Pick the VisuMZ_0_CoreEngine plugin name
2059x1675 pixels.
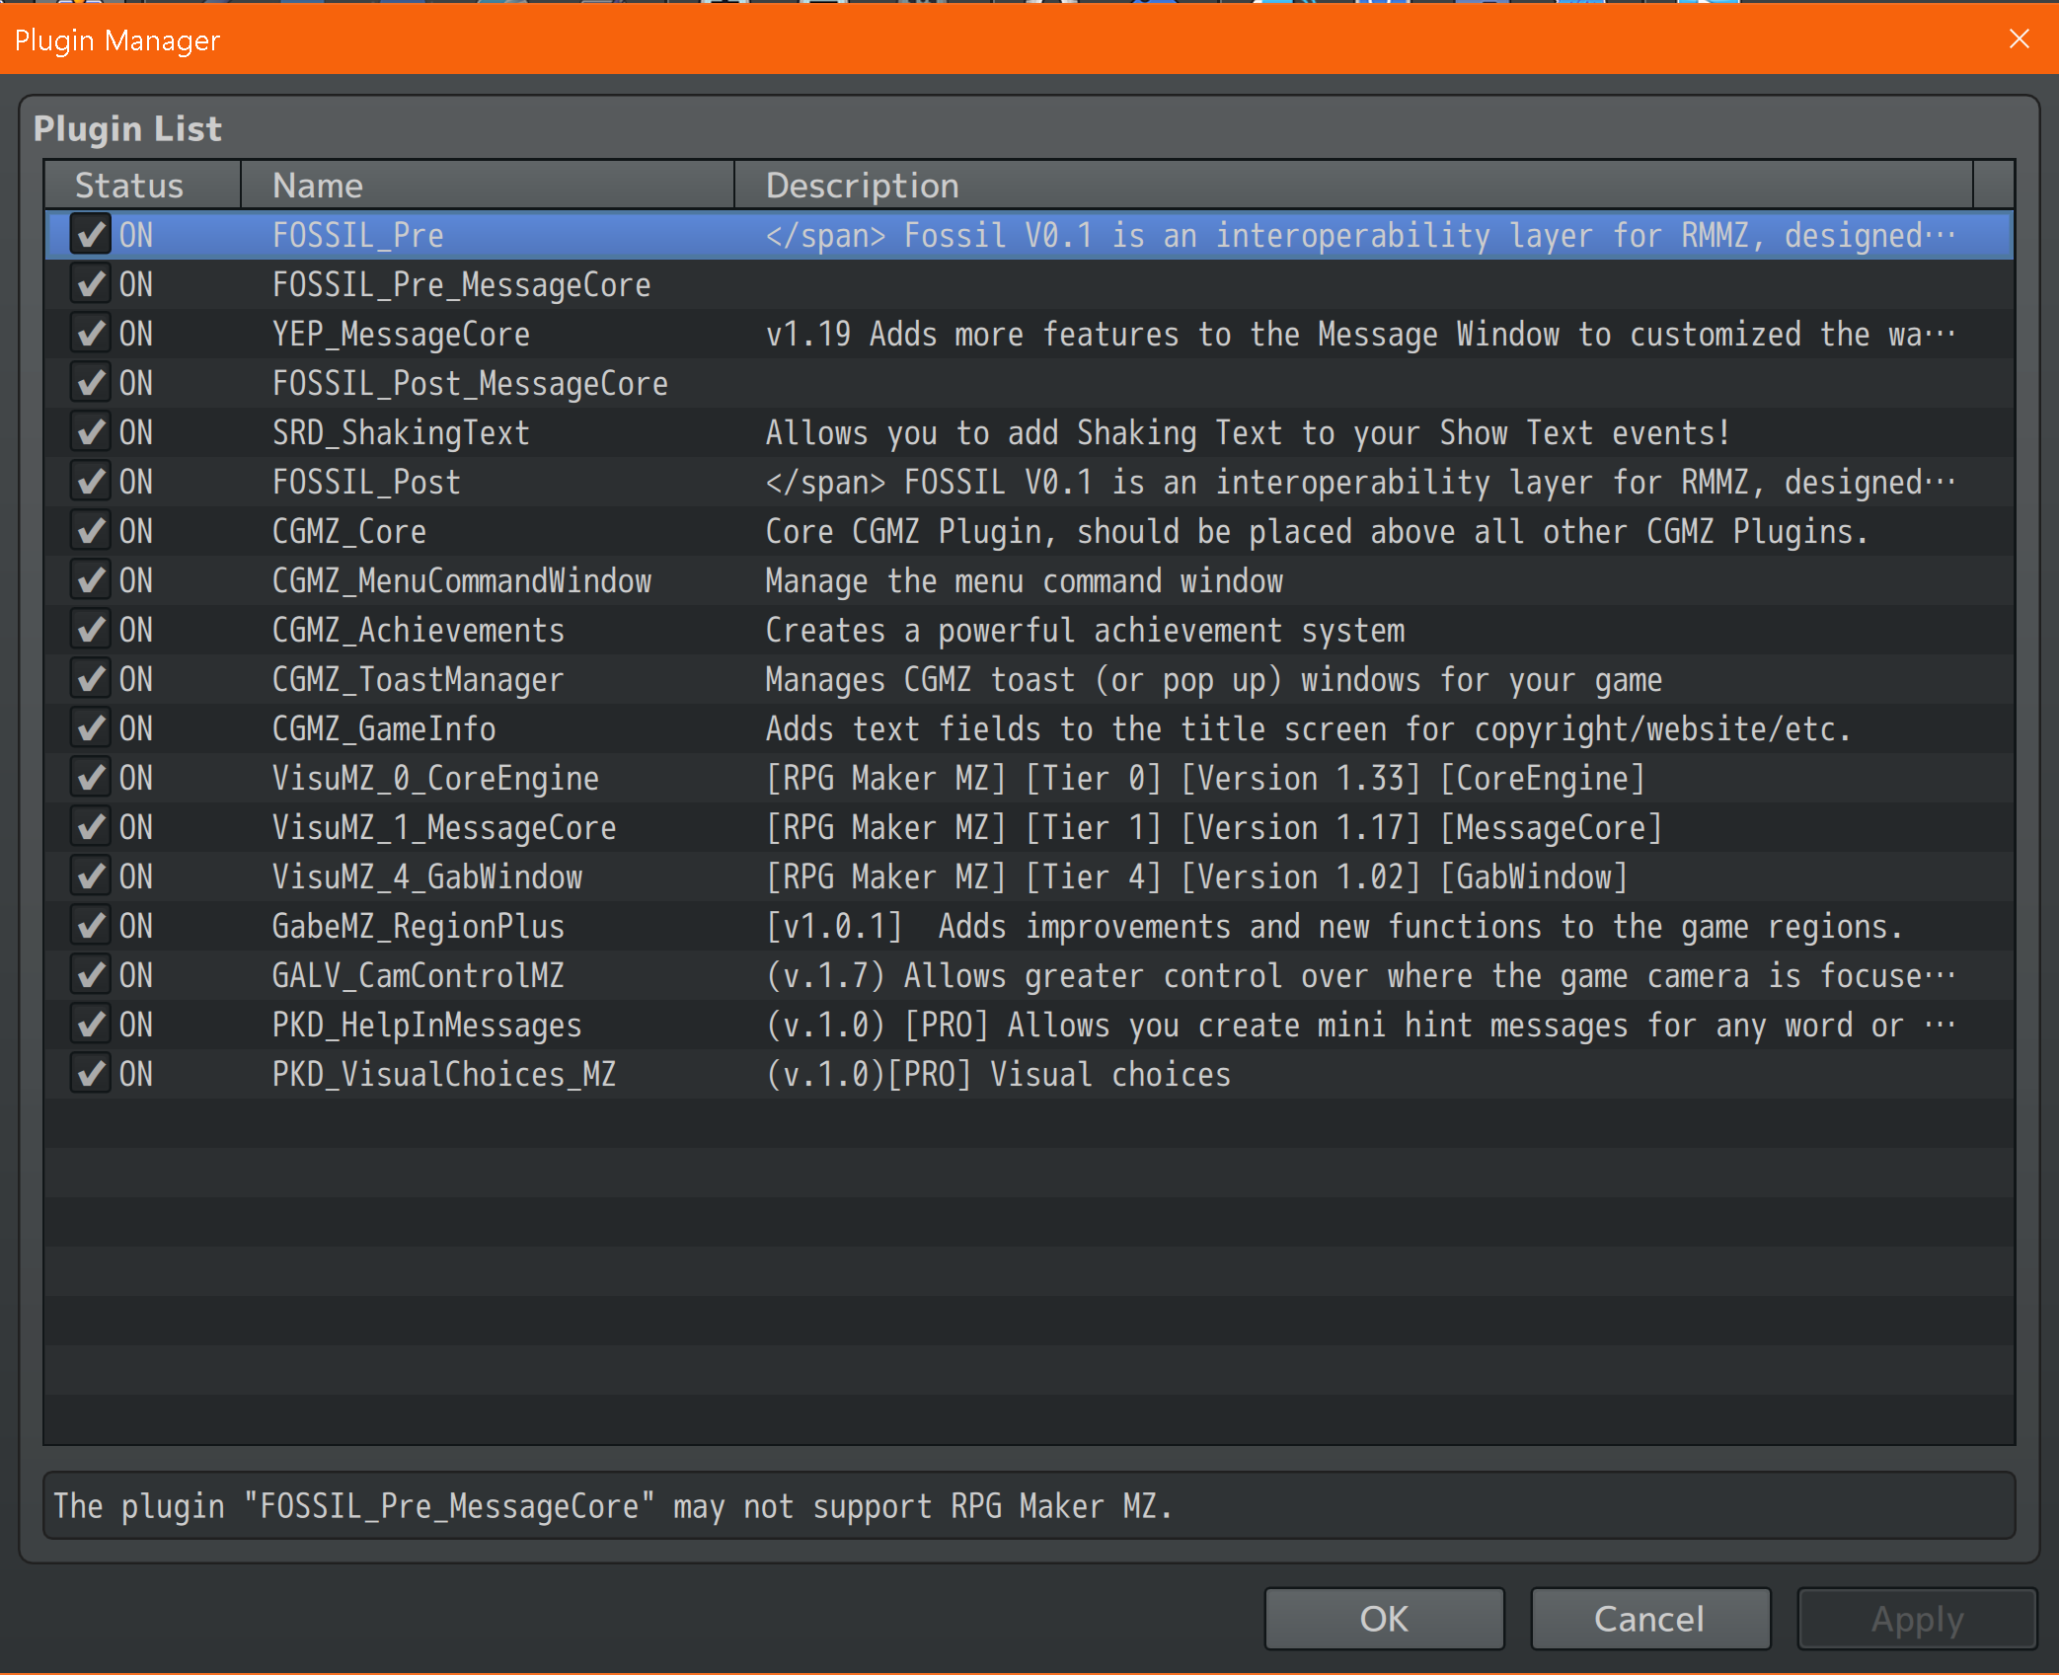(435, 779)
